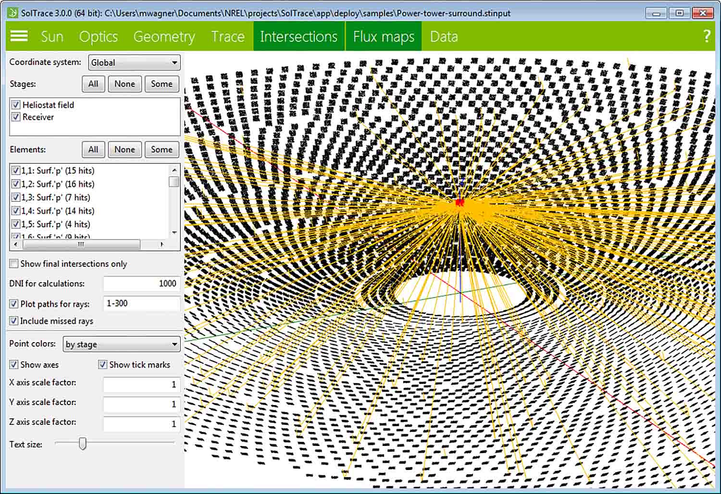Open the Data menu
The height and width of the screenshot is (494, 721).
443,36
